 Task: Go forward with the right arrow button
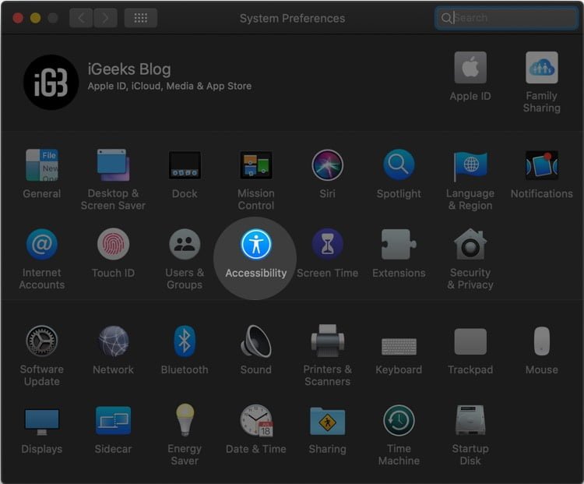(x=105, y=18)
